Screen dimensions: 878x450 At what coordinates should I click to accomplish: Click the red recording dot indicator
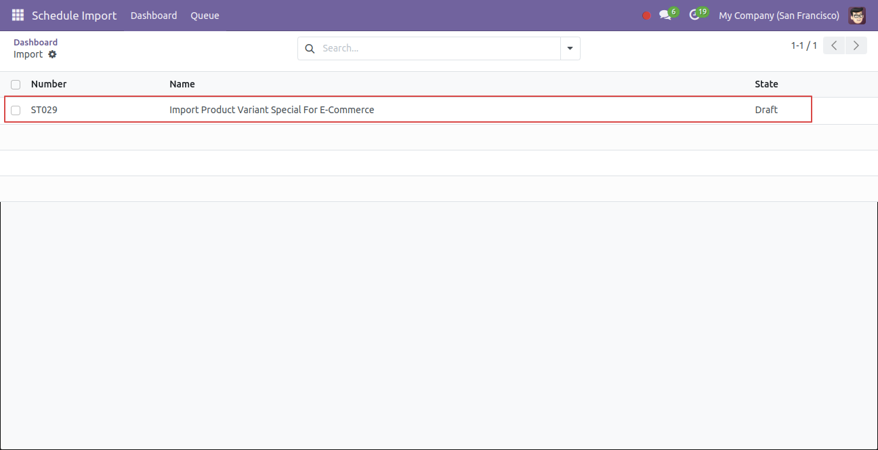click(646, 16)
